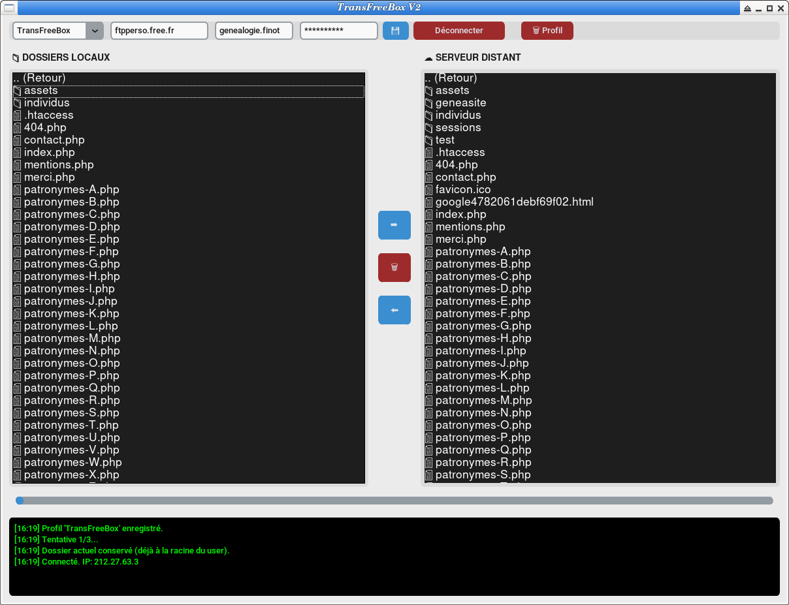The width and height of the screenshot is (789, 605).
Task: Select local patronymes-M.php file
Action: coord(189,339)
